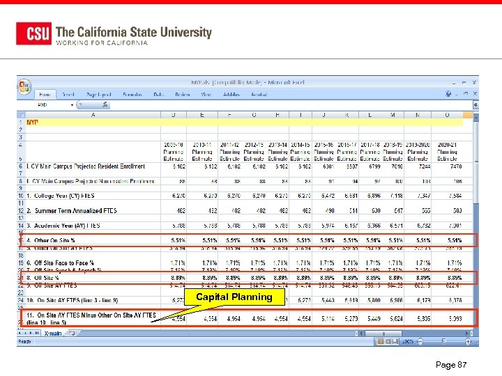This screenshot has width=502, height=376.
Task: Click the CSU red logo
Action: pos(33,33)
